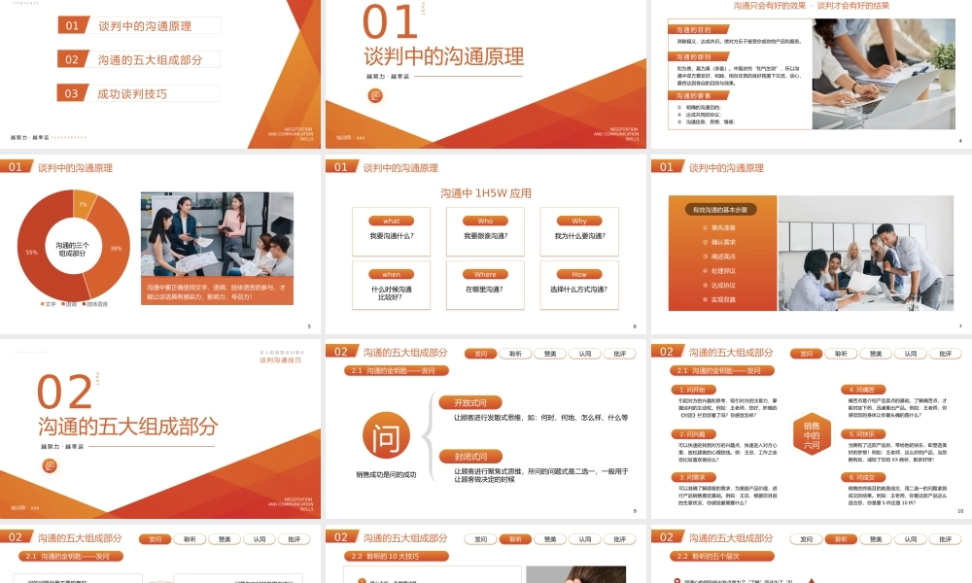Click the donut chart center label 沟通的三个组成部分
Screen dimensions: 972x583
click(72, 249)
